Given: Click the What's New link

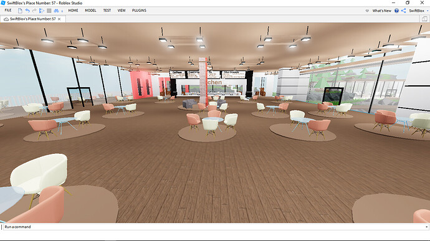Looking at the screenshot, I should 382,11.
